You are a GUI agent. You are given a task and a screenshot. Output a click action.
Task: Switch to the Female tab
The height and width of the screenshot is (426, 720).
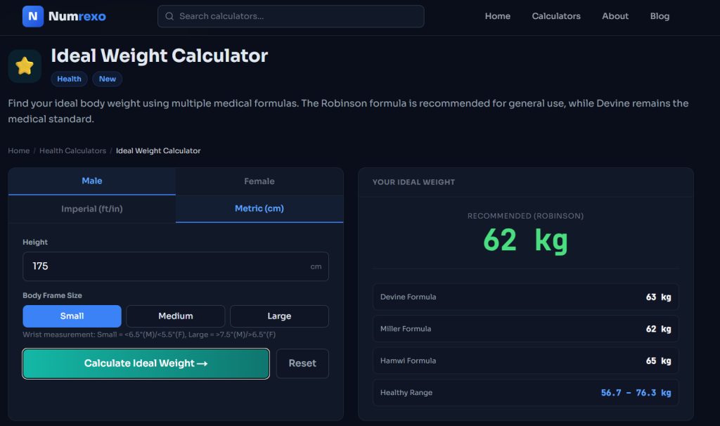pos(259,181)
